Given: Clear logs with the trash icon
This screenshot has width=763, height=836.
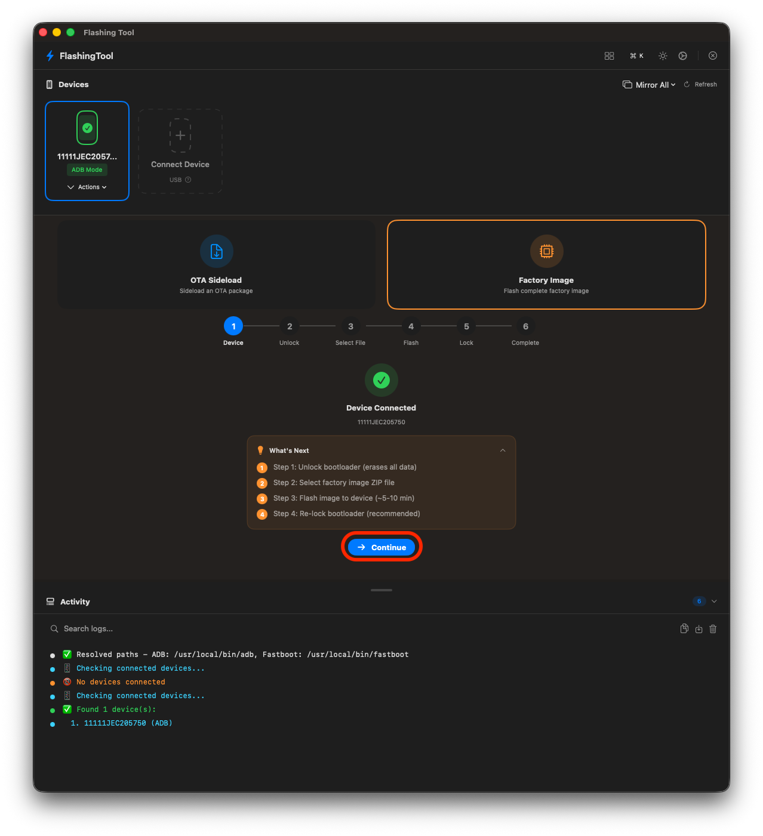Looking at the screenshot, I should 713,629.
